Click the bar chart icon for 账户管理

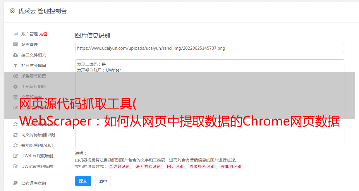click(16, 34)
